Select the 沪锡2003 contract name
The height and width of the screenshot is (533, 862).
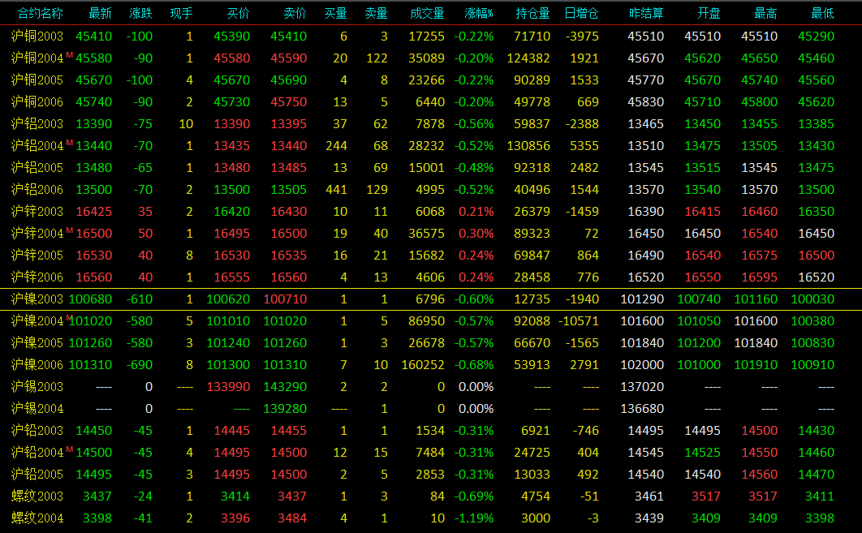[37, 387]
